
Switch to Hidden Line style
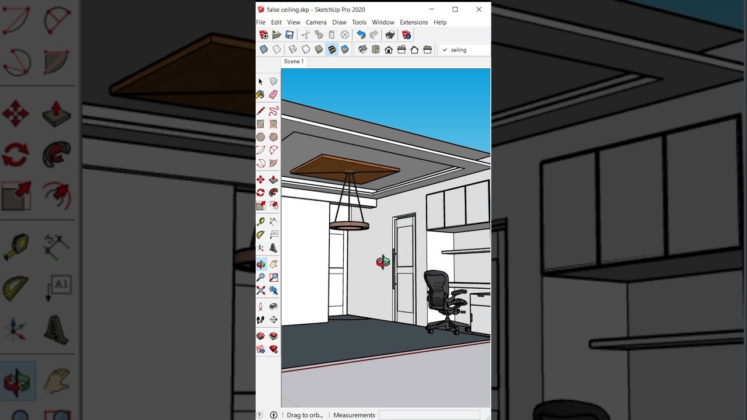pos(306,50)
